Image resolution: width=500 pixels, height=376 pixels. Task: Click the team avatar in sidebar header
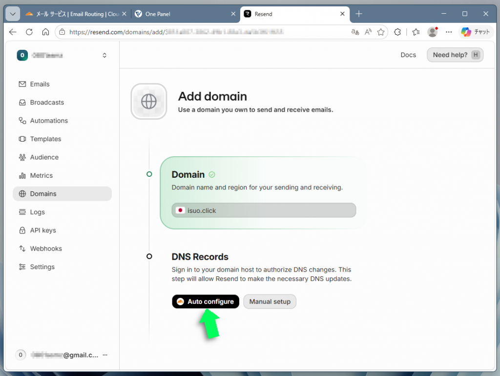click(22, 55)
